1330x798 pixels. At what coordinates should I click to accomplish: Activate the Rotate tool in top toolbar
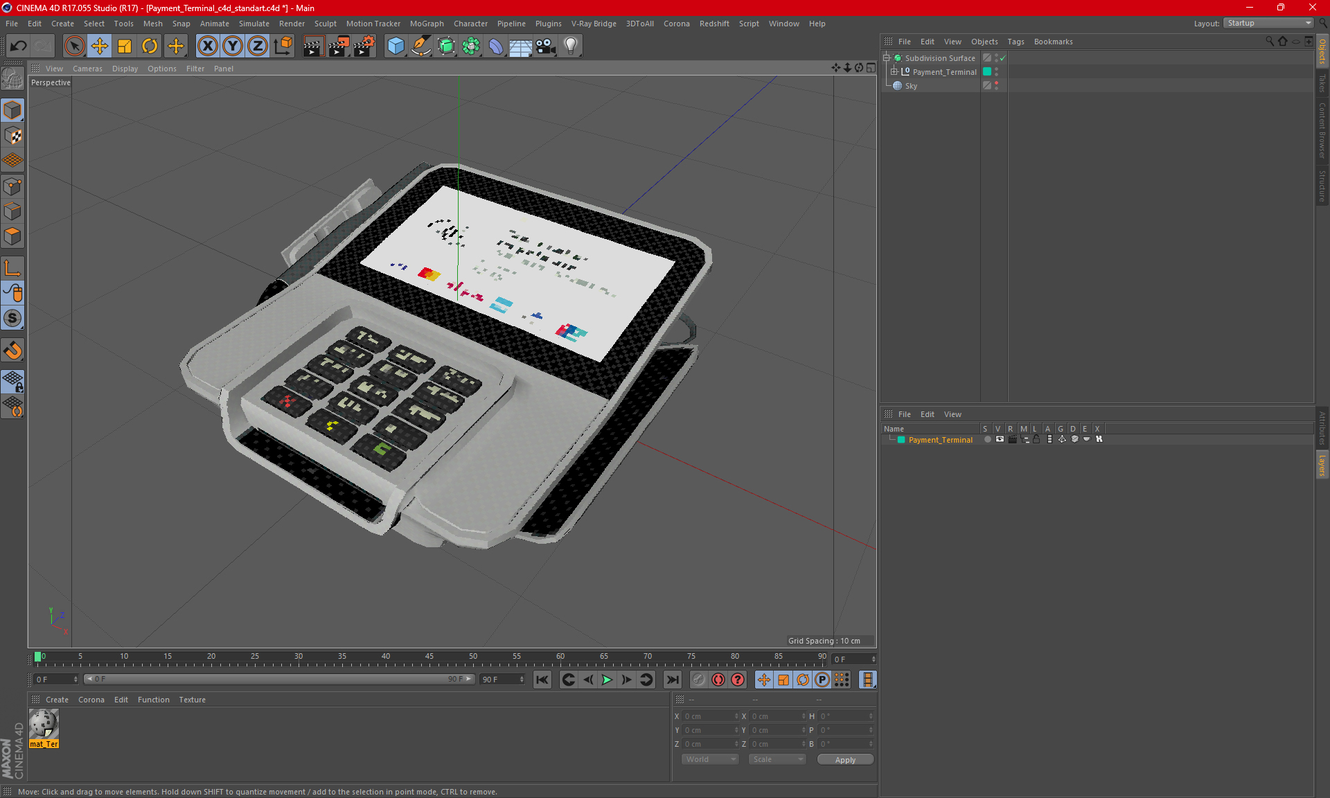pos(150,46)
